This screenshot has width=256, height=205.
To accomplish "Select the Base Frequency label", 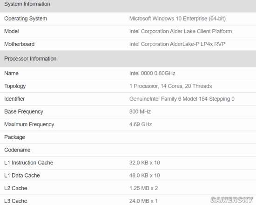I will pyautogui.click(x=24, y=112).
